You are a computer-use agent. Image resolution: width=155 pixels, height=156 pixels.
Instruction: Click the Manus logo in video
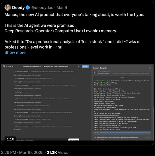(8, 66)
